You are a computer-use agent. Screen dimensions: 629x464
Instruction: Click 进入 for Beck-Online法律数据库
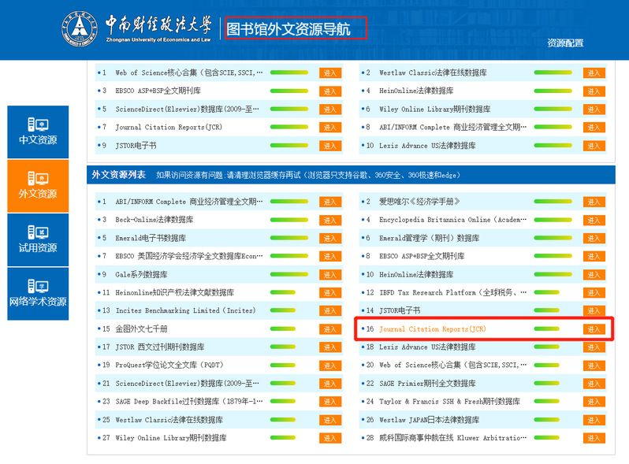pos(329,220)
